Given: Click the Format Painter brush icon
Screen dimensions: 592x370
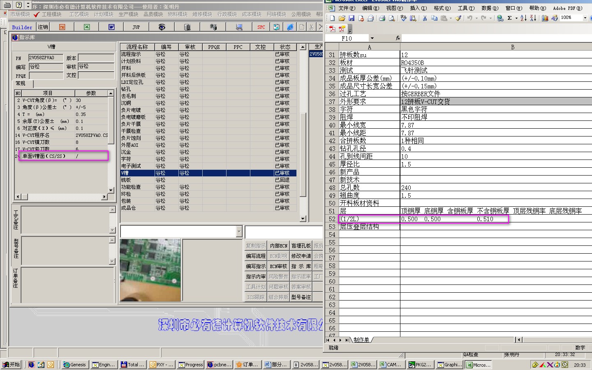Looking at the screenshot, I should 458,18.
